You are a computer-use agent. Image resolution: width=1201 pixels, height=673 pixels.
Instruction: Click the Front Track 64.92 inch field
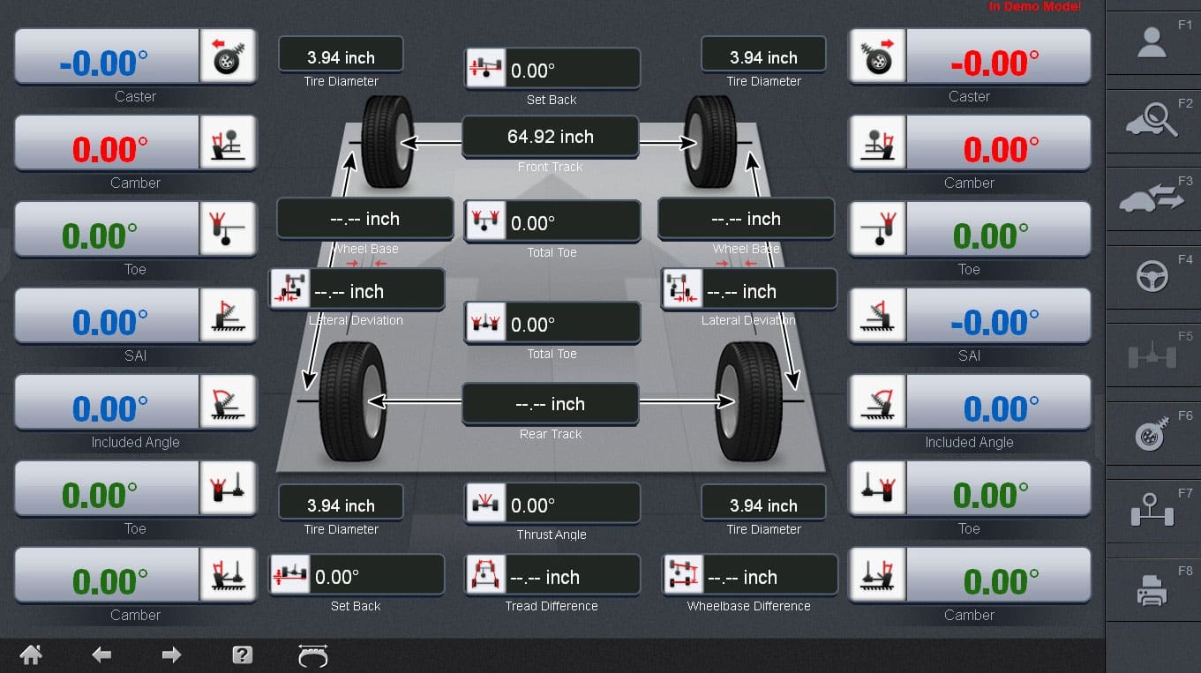pyautogui.click(x=551, y=137)
